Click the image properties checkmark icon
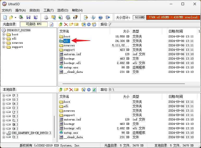The image size is (201, 148). tap(52, 24)
